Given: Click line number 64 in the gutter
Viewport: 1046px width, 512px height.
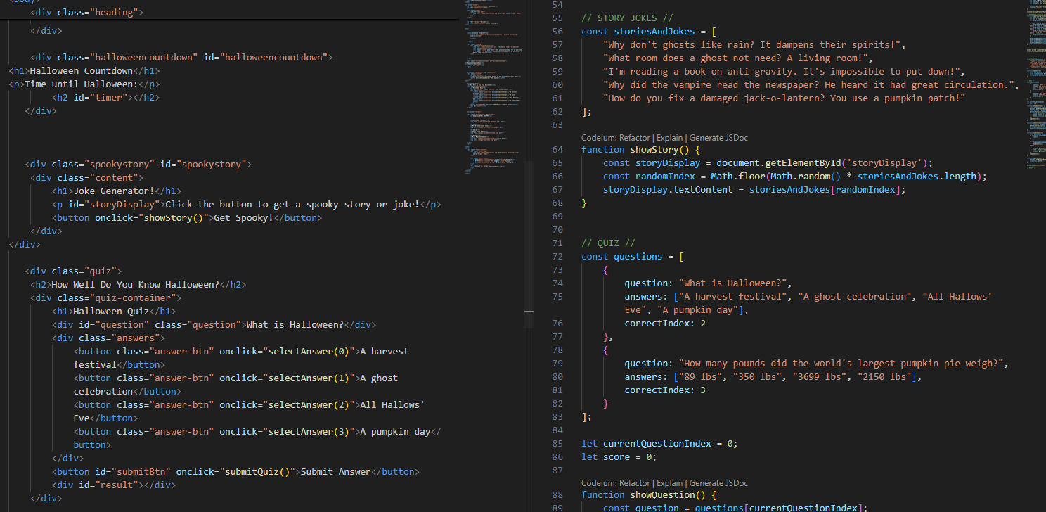Looking at the screenshot, I should click(x=558, y=150).
